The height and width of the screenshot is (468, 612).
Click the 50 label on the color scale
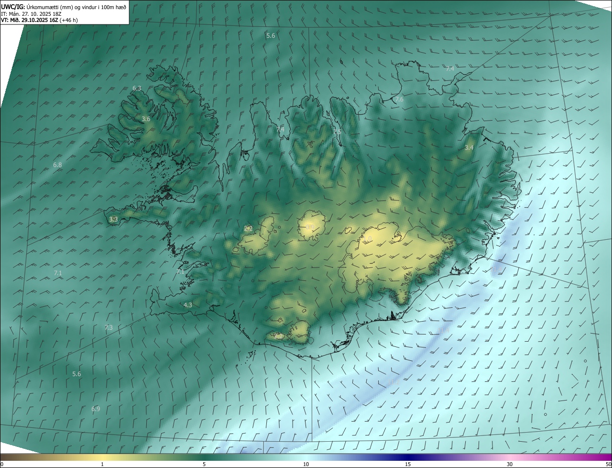tap(608, 464)
